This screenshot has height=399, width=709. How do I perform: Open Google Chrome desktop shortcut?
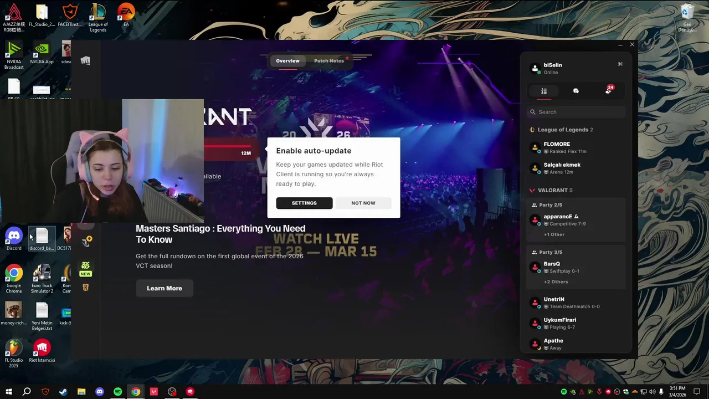[14, 279]
